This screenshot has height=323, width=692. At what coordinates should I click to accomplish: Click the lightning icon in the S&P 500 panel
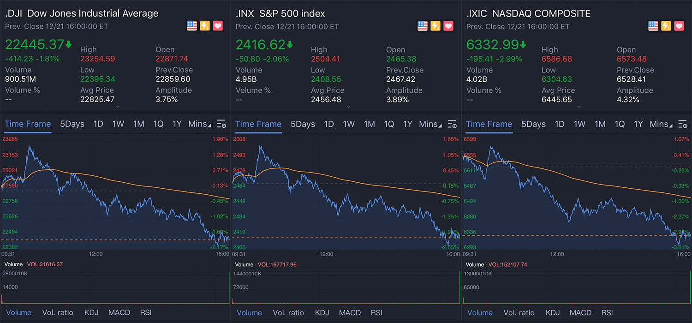click(435, 26)
